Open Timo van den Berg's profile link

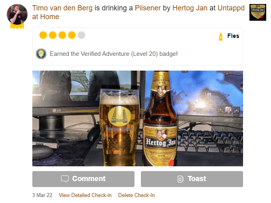click(62, 8)
